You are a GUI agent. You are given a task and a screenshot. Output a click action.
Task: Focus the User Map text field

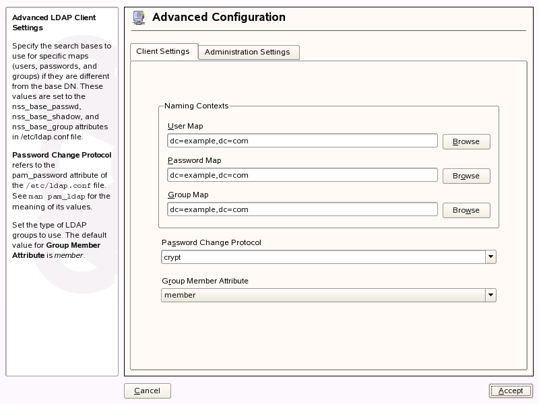pyautogui.click(x=303, y=141)
